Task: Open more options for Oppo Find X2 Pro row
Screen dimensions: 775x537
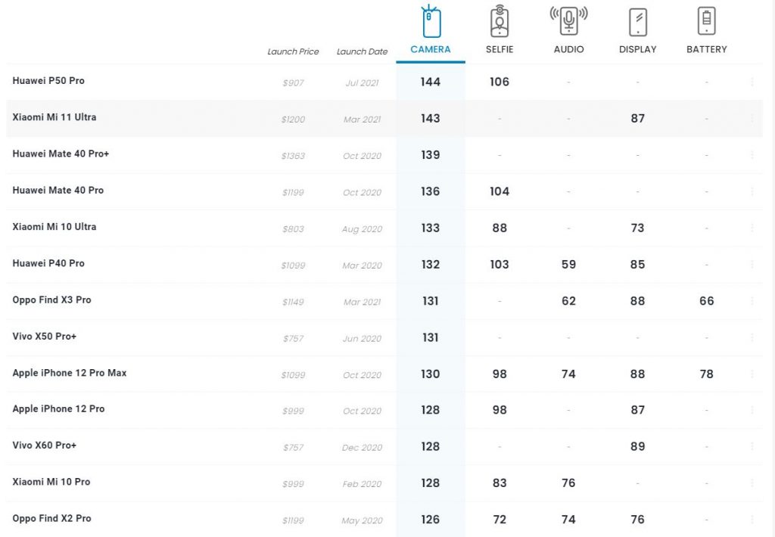Action: pyautogui.click(x=752, y=519)
